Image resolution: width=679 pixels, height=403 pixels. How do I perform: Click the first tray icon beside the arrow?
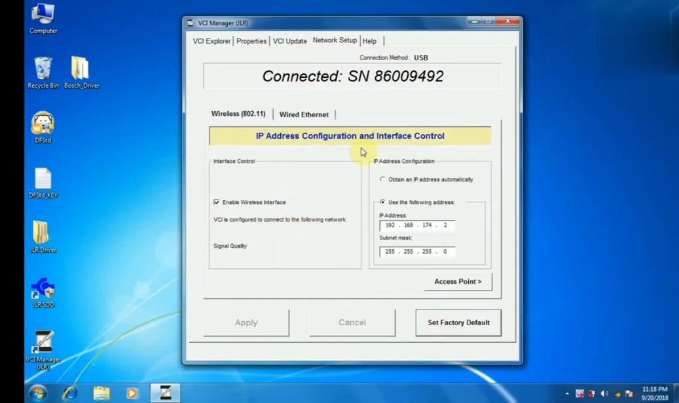click(579, 393)
